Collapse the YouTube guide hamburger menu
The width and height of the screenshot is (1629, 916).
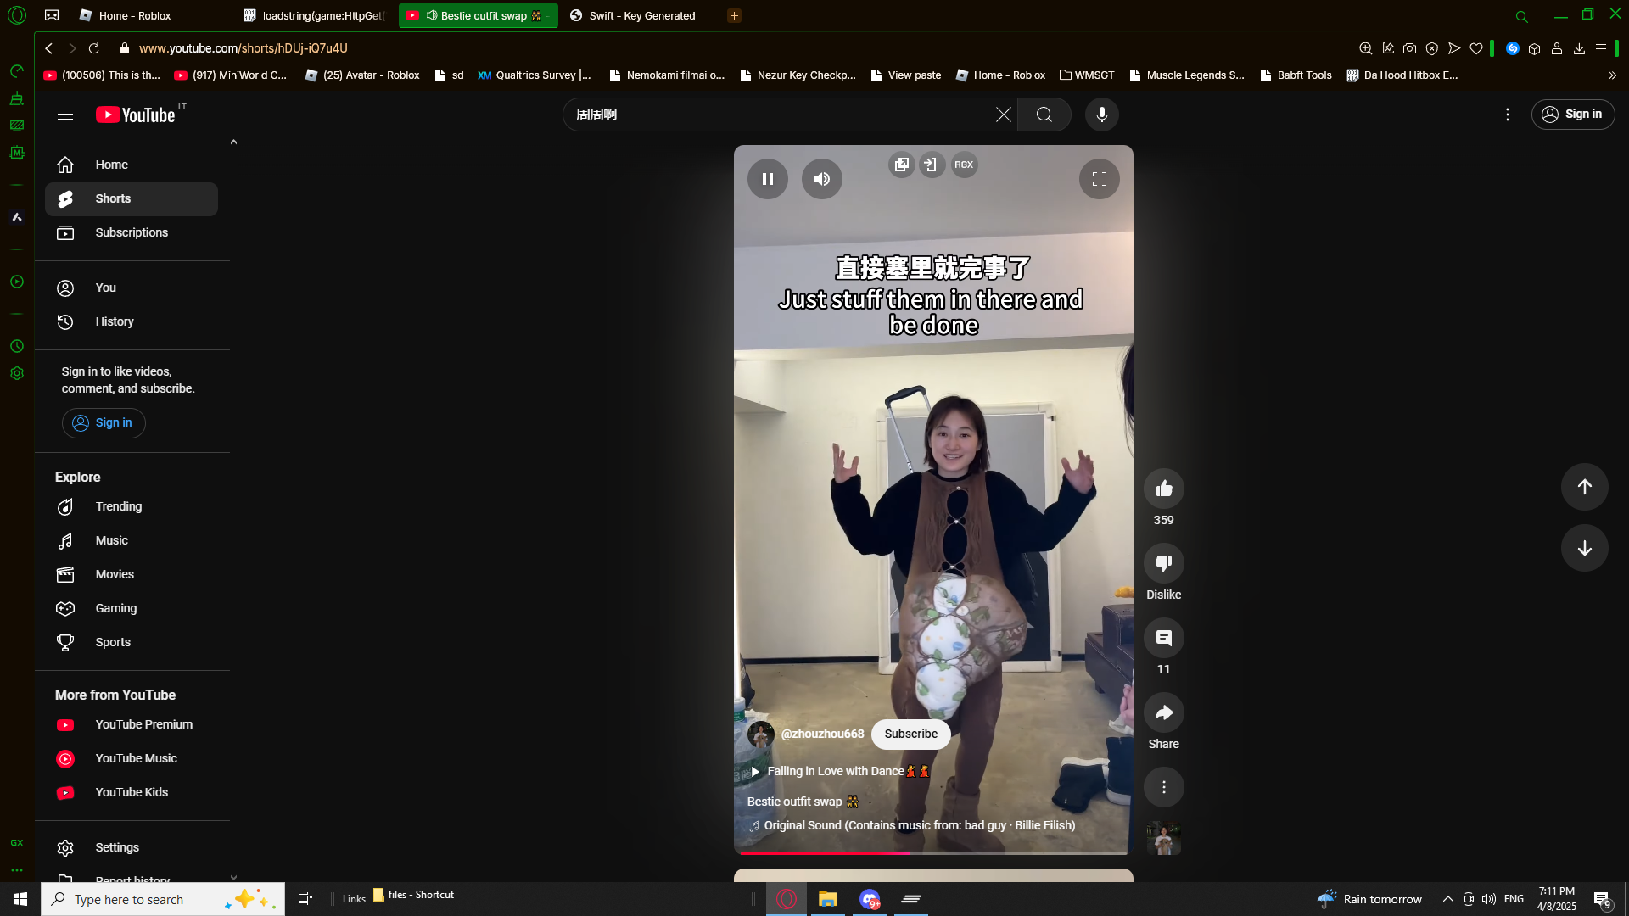(x=65, y=114)
